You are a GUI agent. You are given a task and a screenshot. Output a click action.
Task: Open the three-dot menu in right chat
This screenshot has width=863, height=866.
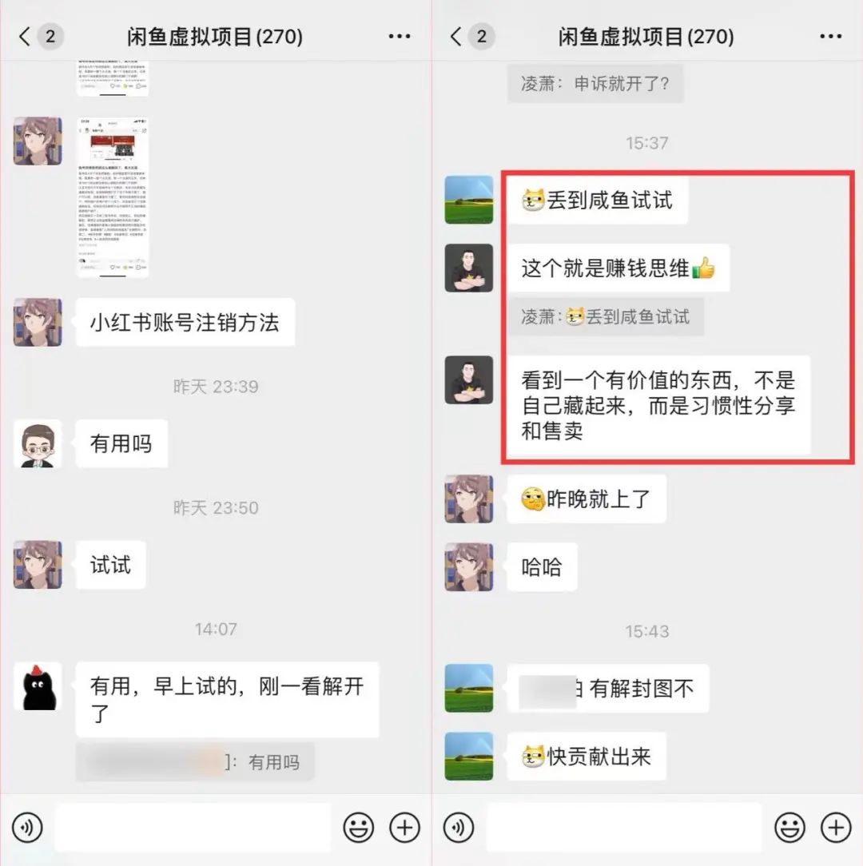830,37
